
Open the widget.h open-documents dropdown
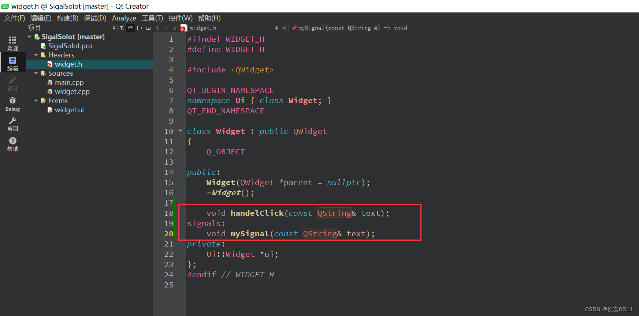[276, 28]
